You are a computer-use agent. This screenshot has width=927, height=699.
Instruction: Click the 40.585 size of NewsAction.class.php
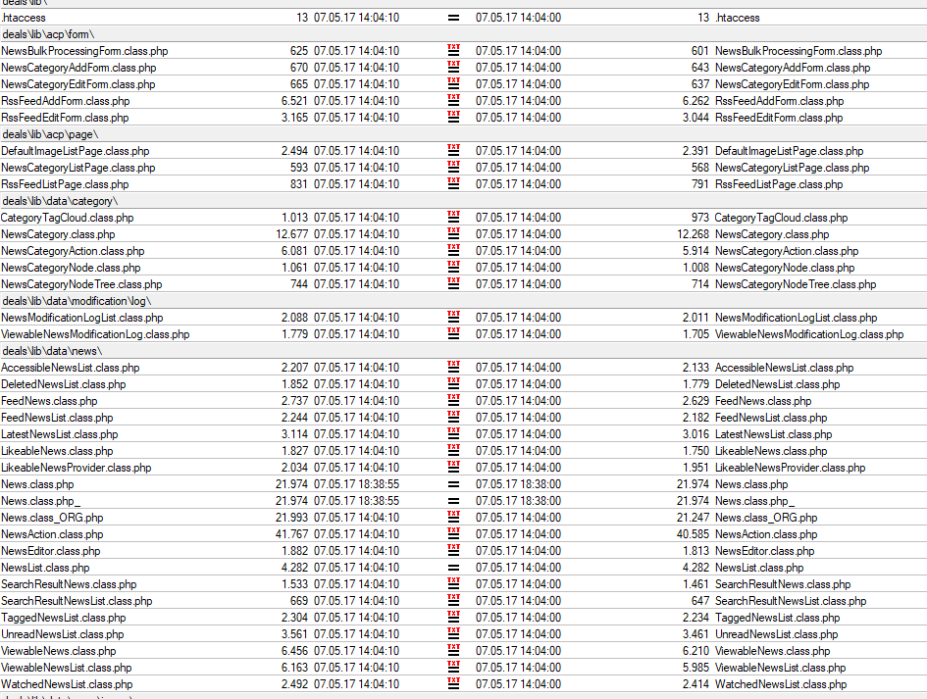click(x=693, y=534)
